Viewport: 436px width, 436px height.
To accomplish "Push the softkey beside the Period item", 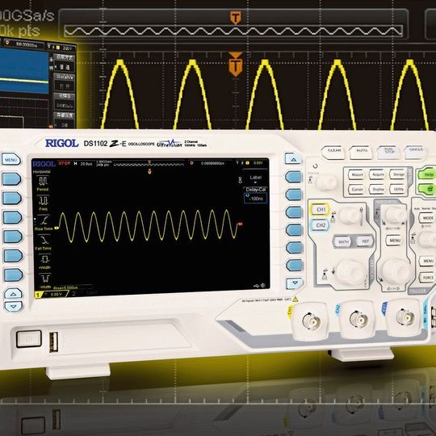I will coord(11,179).
